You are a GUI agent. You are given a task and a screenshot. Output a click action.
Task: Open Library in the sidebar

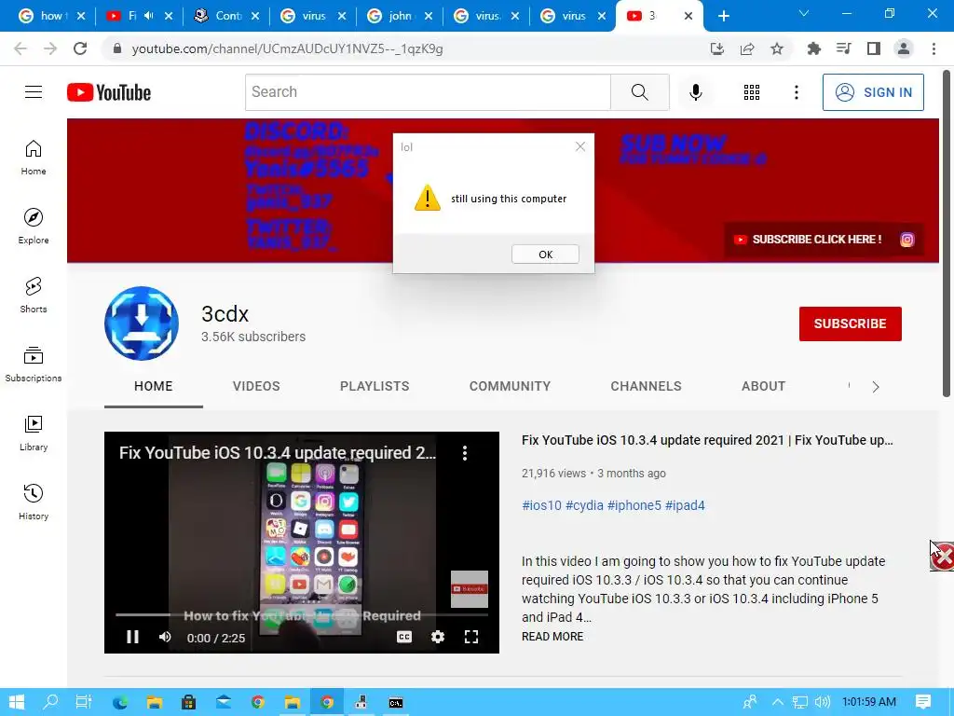click(34, 433)
